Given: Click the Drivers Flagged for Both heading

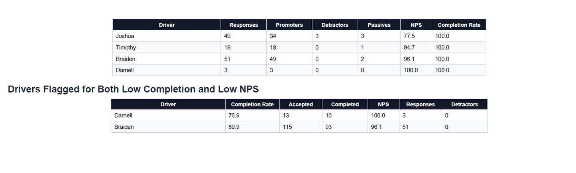Looking at the screenshot, I should click(133, 89).
